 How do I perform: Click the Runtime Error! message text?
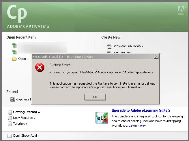coord(60,65)
